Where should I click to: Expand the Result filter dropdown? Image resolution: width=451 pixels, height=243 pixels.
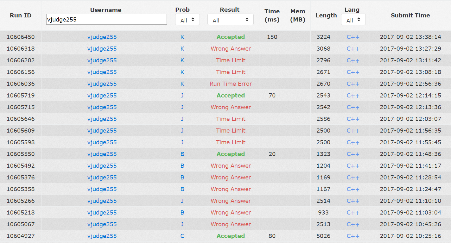[230, 20]
